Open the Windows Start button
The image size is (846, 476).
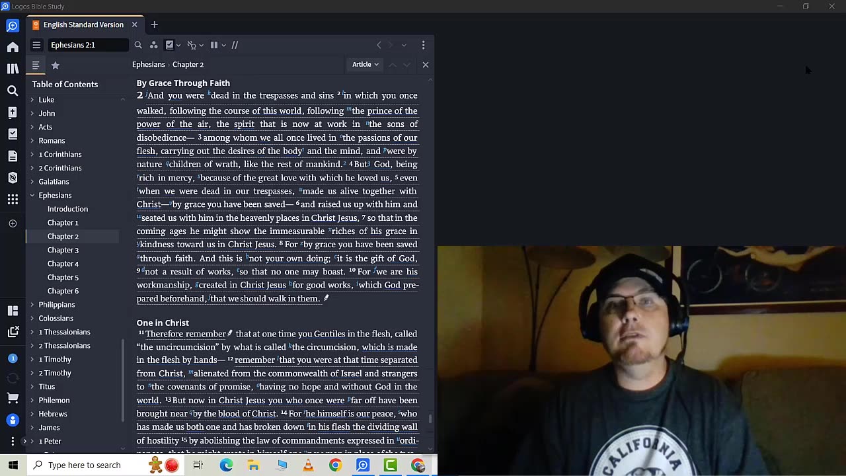13,465
